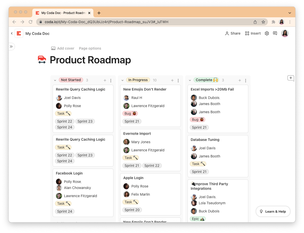This screenshot has width=304, height=233.
Task: Collapse the Not Started column
Action: click(55, 80)
